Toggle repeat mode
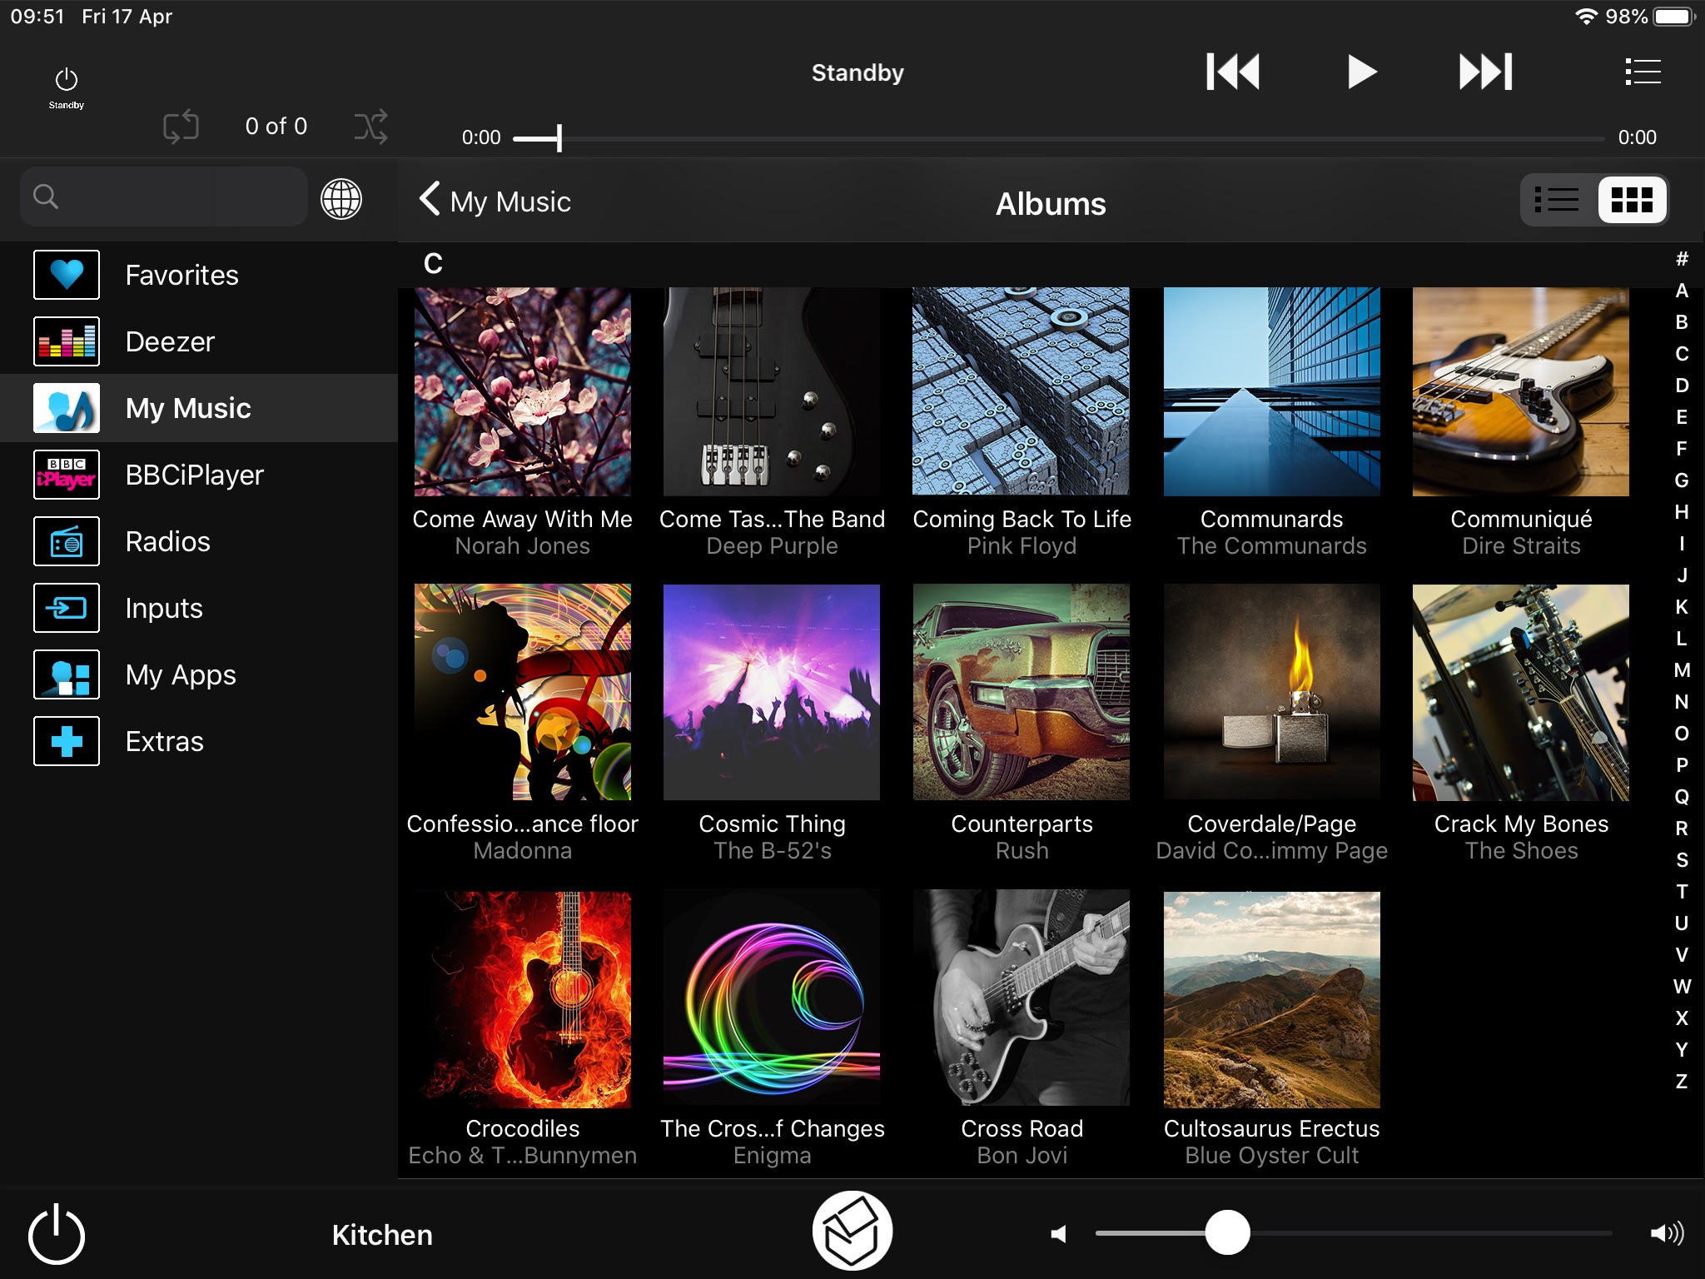 pyautogui.click(x=181, y=127)
